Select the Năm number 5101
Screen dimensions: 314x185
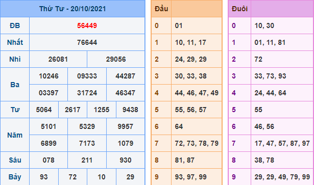(x=49, y=126)
